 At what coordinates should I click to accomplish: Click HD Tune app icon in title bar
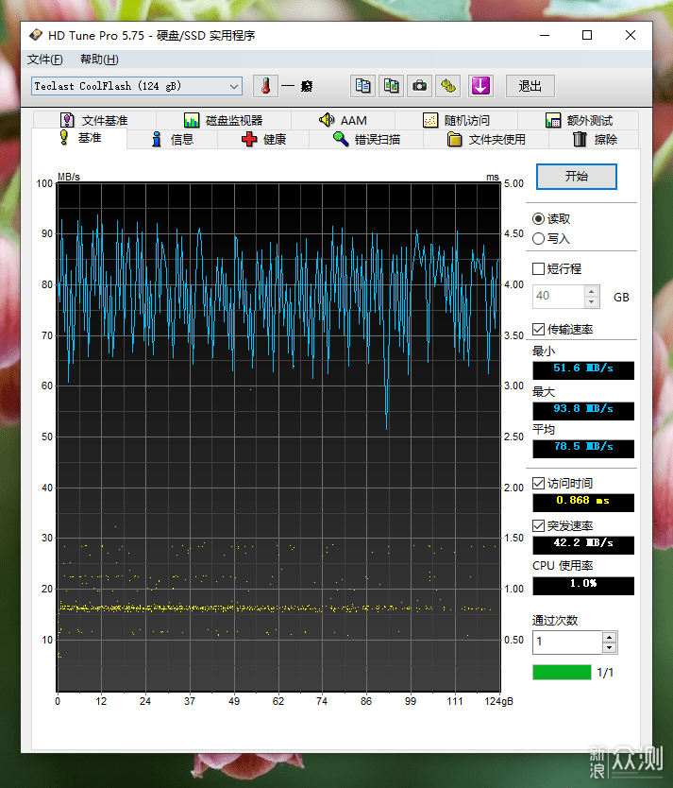click(x=36, y=35)
